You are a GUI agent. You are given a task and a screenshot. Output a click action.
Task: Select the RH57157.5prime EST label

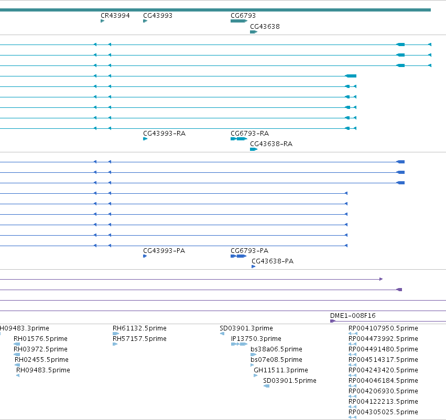[139, 339]
